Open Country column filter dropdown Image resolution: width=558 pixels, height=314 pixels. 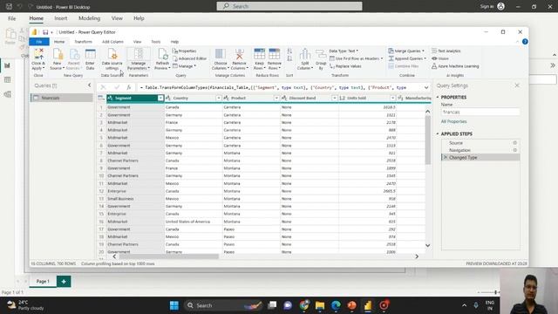pyautogui.click(x=219, y=98)
